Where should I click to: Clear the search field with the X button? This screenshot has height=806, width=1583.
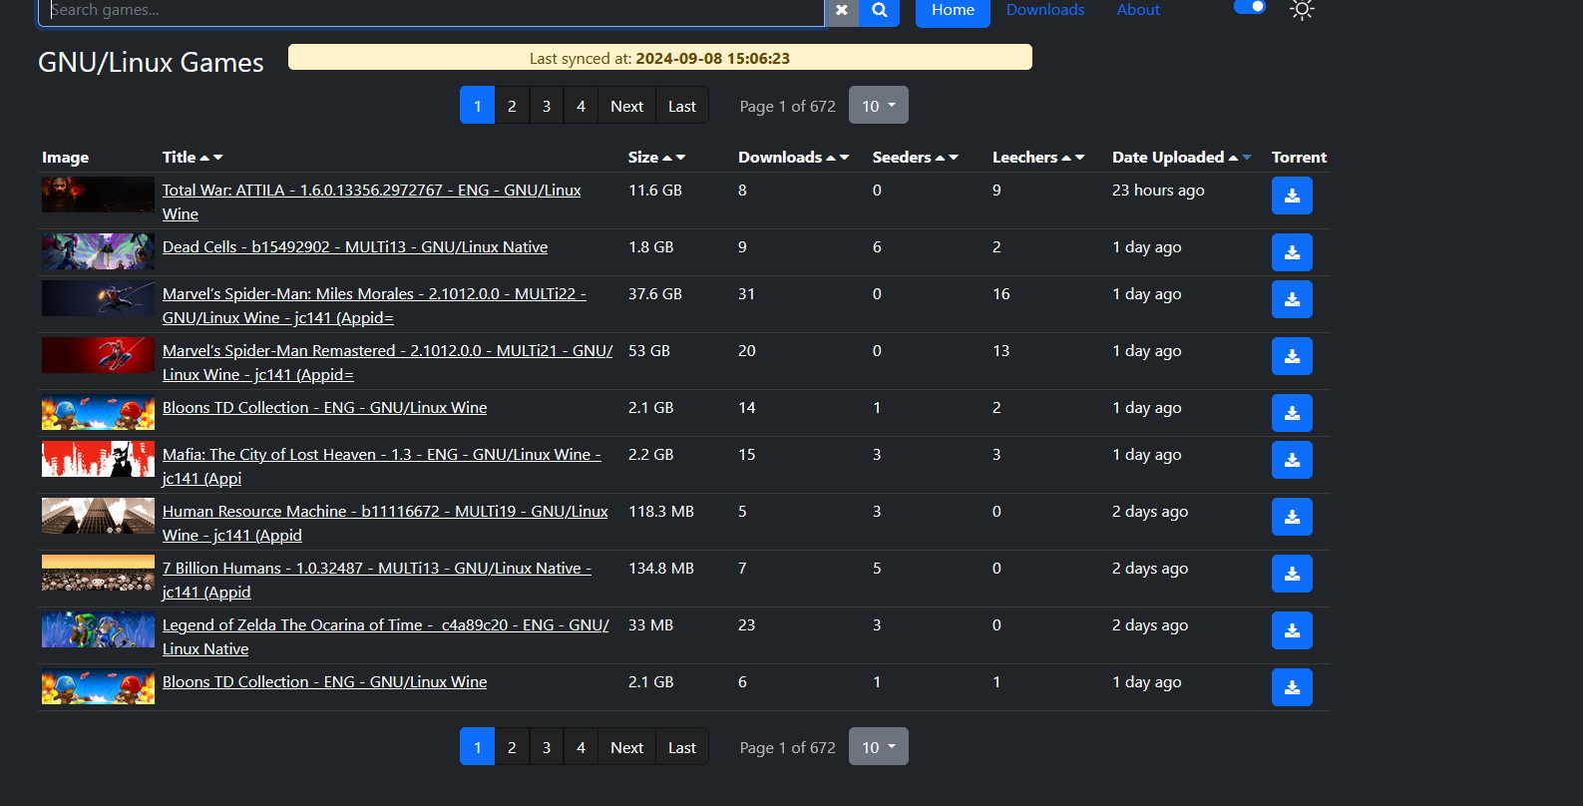pyautogui.click(x=842, y=11)
